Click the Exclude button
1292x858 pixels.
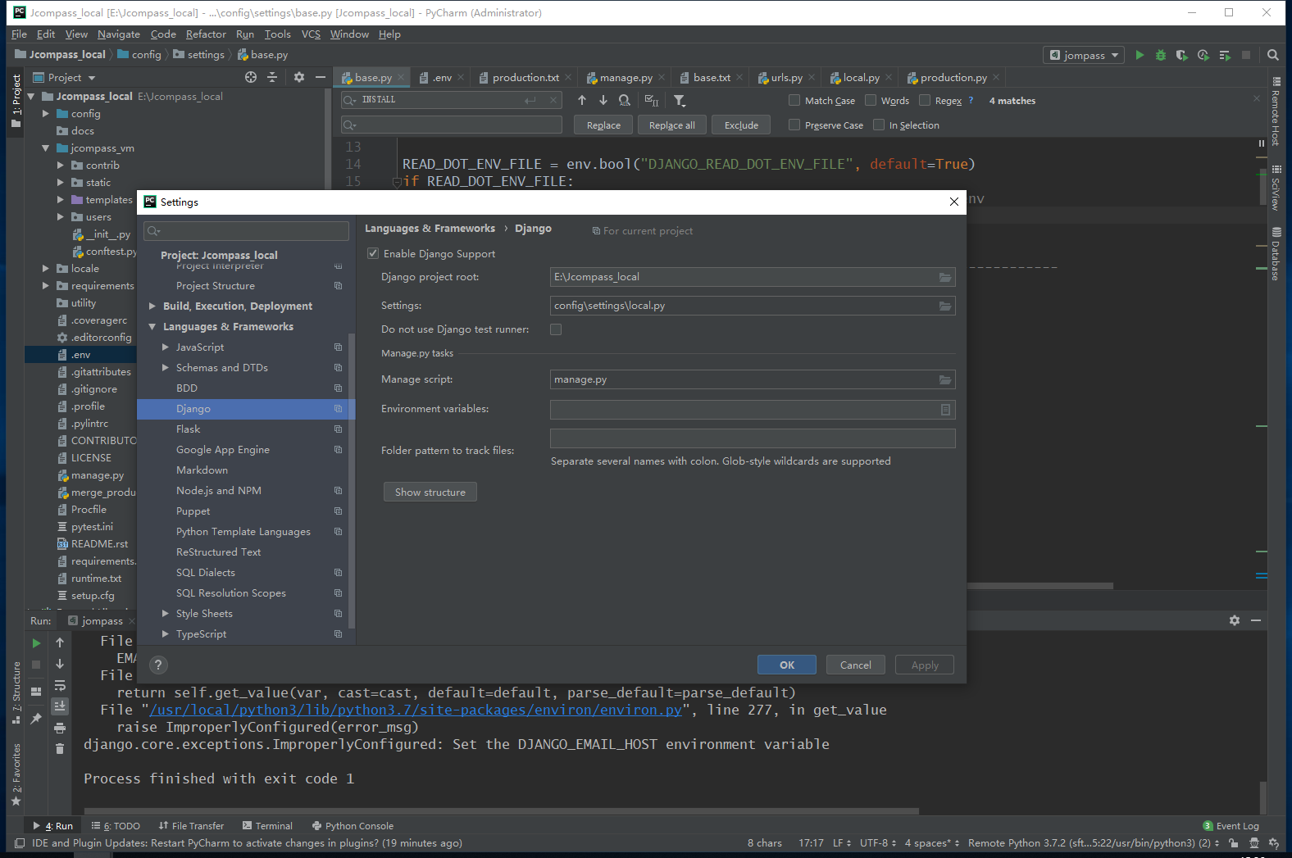[741, 125]
